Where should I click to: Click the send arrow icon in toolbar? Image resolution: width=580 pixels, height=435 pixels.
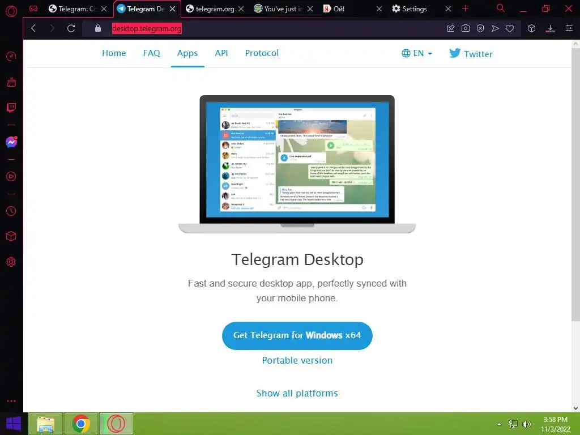495,28
